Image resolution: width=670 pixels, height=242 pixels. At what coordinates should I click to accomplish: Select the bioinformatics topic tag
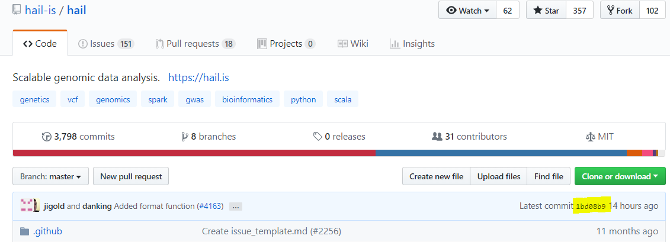pos(248,99)
